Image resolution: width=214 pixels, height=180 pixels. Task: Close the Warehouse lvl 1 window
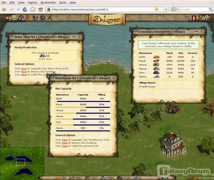coord(113,78)
